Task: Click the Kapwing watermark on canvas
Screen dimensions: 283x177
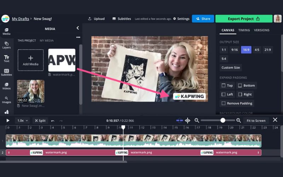Action: click(189, 96)
